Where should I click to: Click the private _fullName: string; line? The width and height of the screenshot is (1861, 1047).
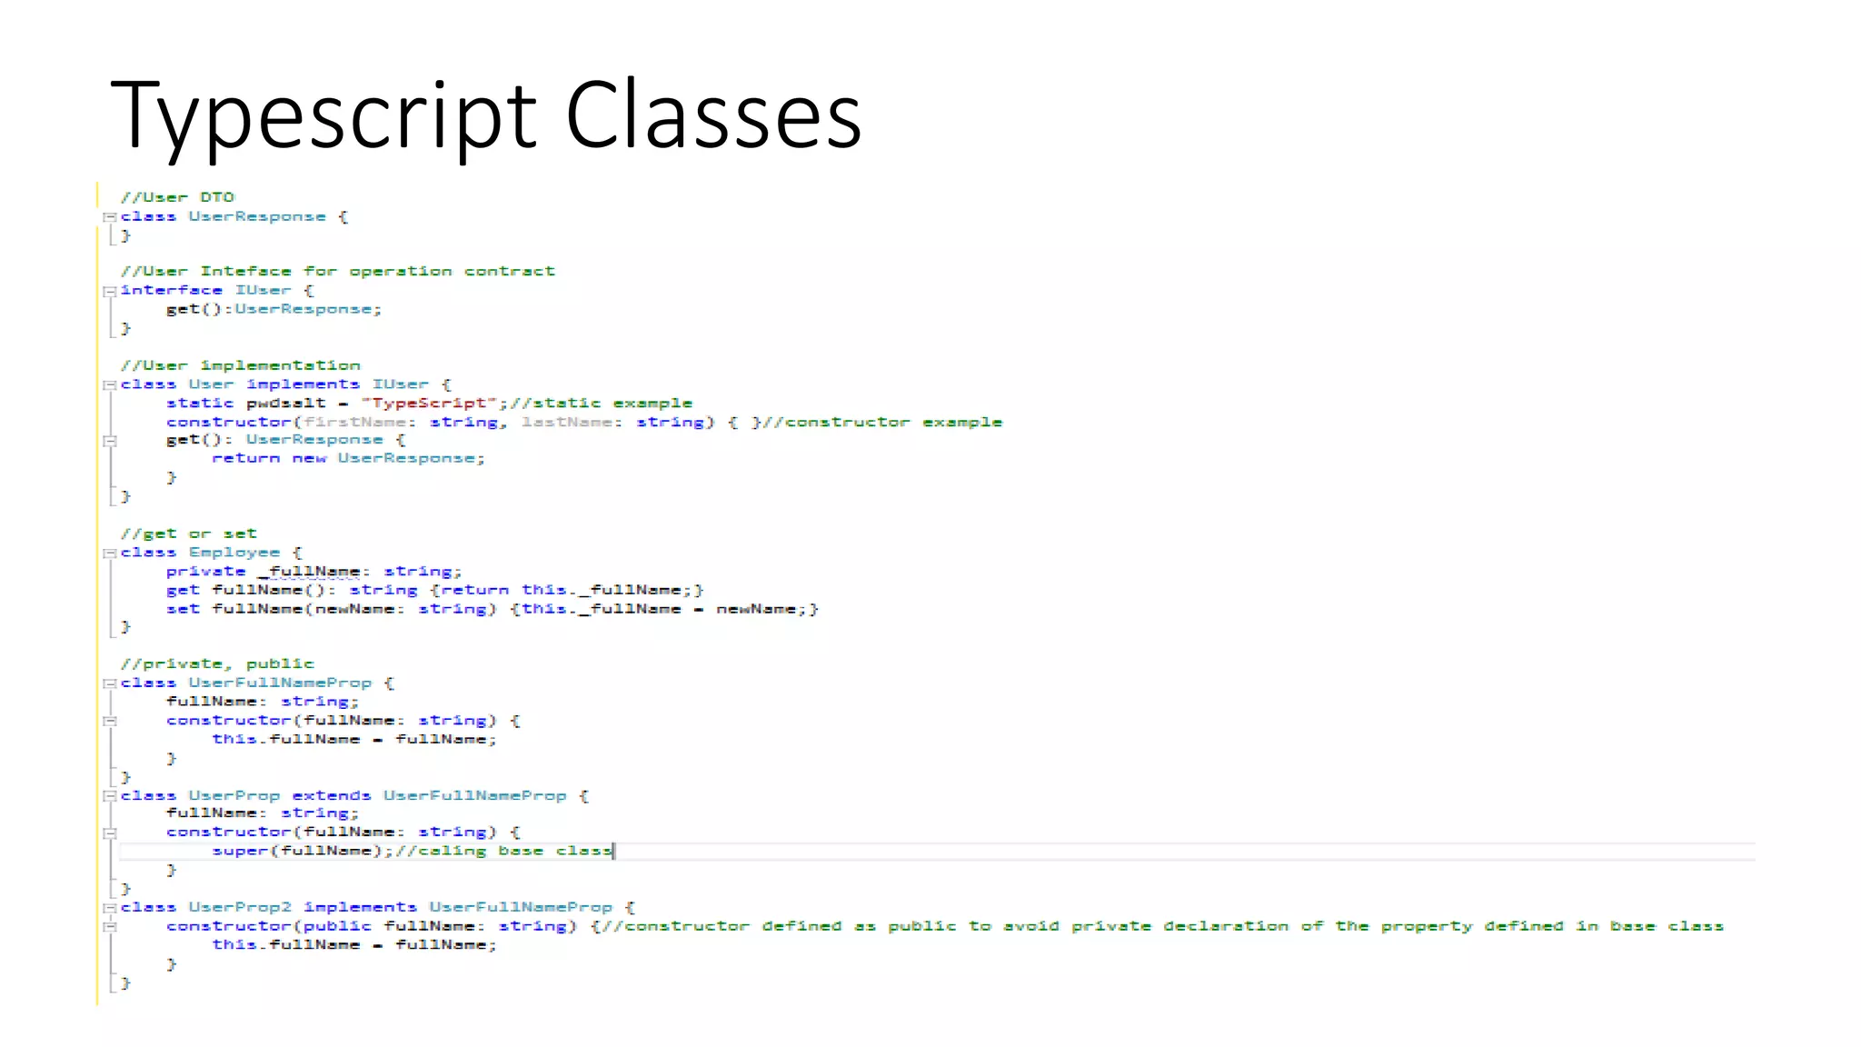[x=313, y=572]
